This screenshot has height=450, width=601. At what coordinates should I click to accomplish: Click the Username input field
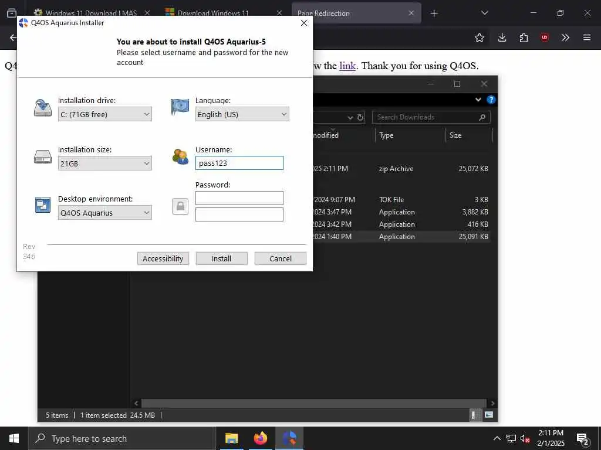tap(239, 163)
